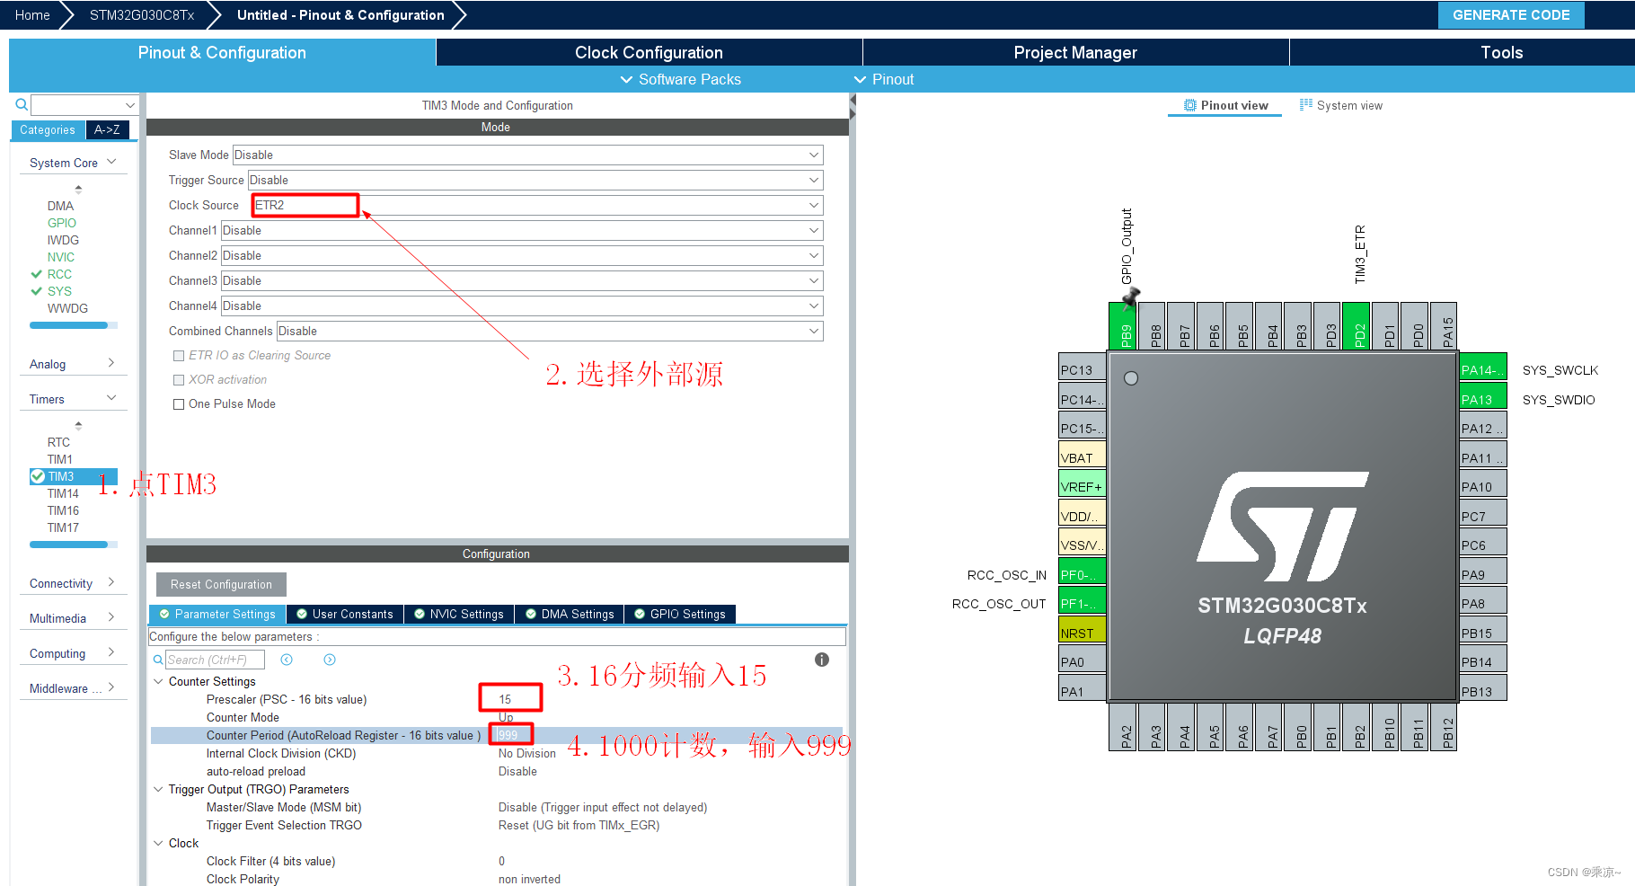Open the NVIC Settings tab
This screenshot has width=1635, height=886.
click(x=458, y=614)
